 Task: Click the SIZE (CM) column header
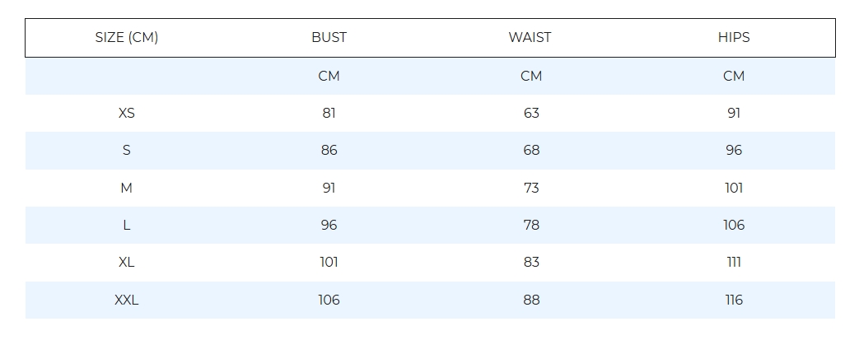pyautogui.click(x=127, y=38)
